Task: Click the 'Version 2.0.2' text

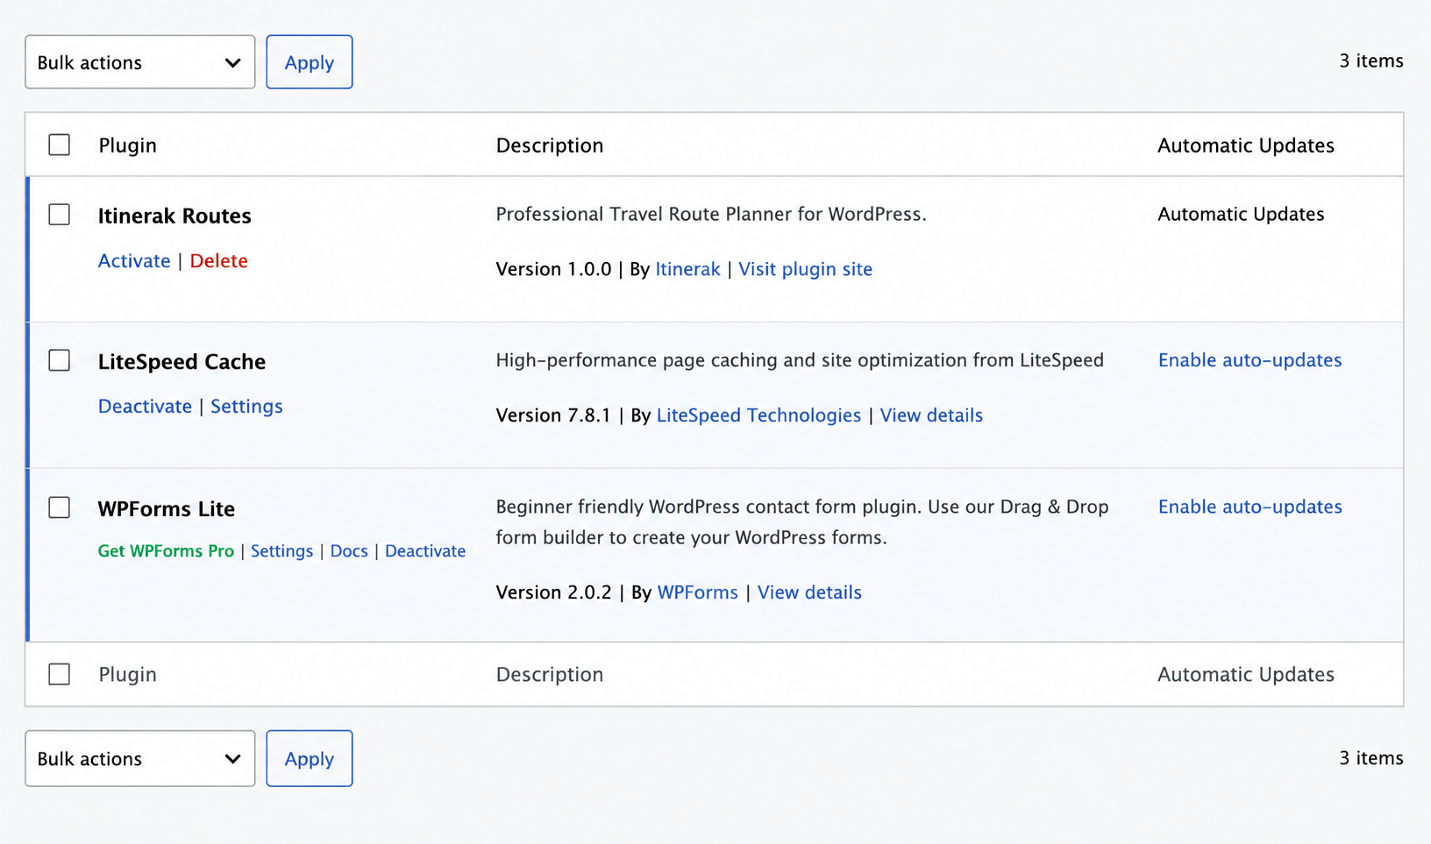Action: [x=553, y=592]
